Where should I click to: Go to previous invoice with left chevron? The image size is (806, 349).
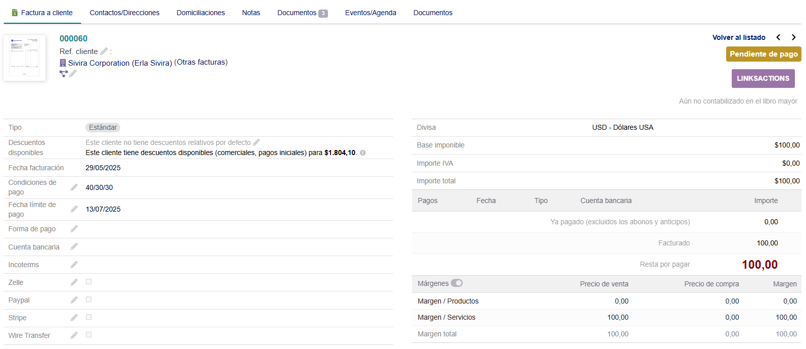778,37
